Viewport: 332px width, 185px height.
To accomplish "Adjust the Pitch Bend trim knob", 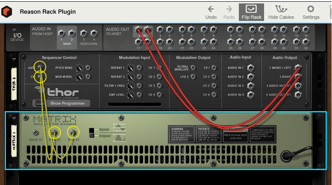I will coord(79,68).
